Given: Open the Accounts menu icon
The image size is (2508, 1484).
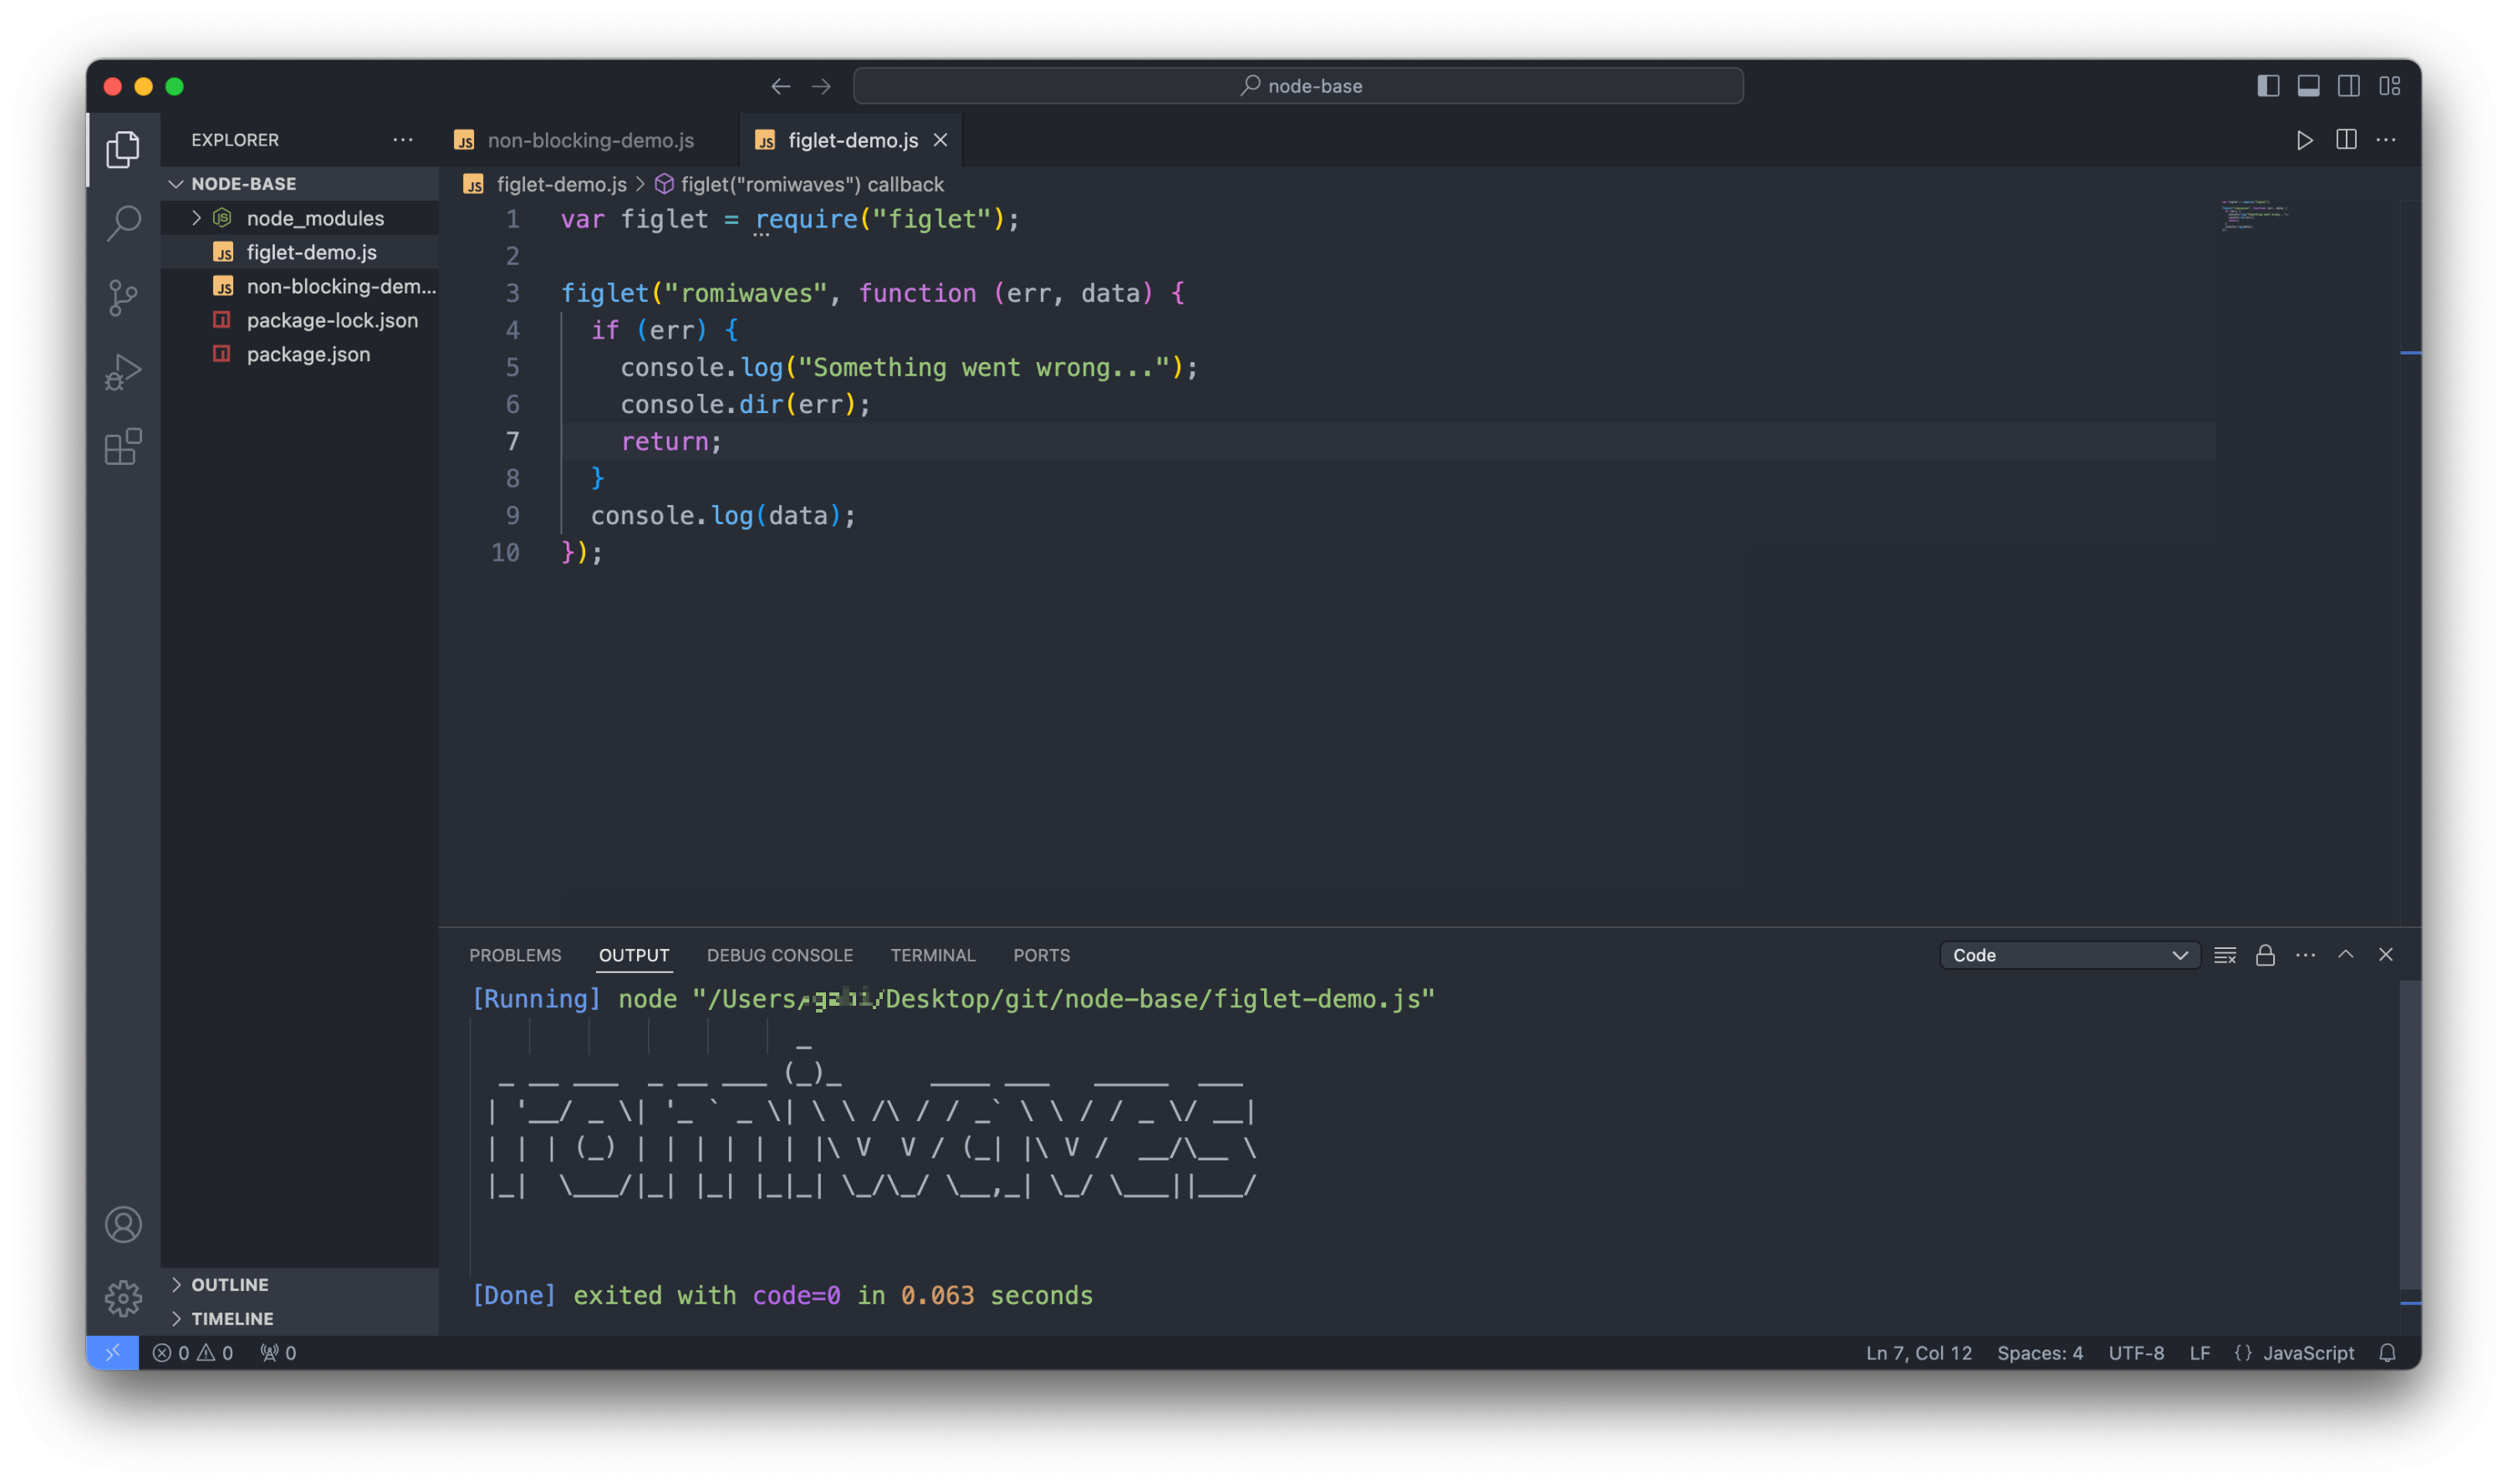Looking at the screenshot, I should (x=123, y=1224).
